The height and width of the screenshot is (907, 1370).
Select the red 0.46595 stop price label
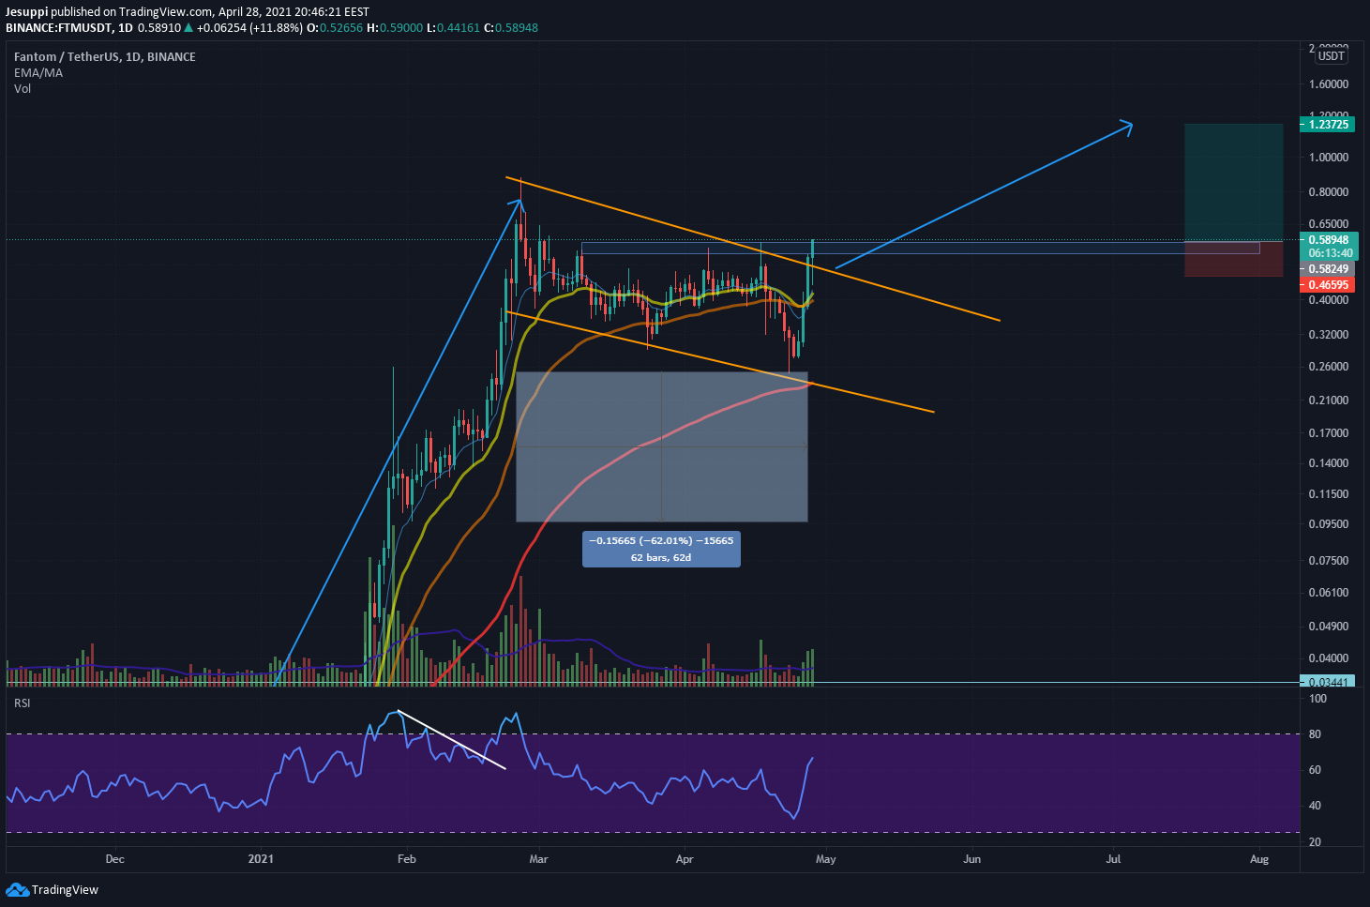pos(1328,284)
